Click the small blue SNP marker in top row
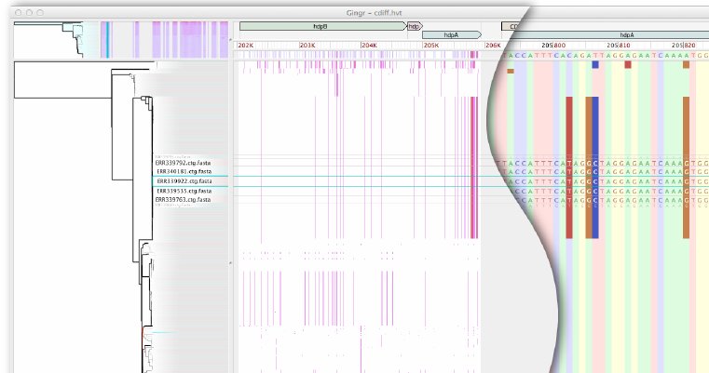 click(595, 64)
